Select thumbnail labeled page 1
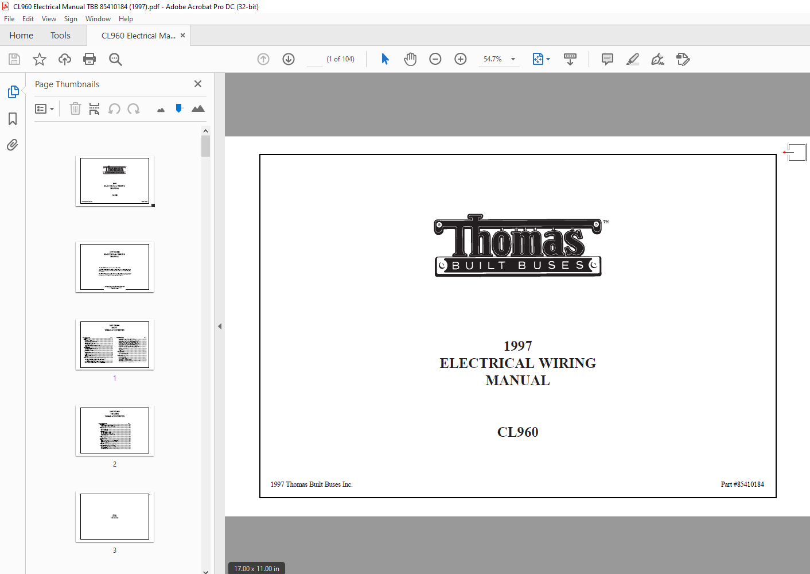The image size is (810, 574). coord(115,344)
